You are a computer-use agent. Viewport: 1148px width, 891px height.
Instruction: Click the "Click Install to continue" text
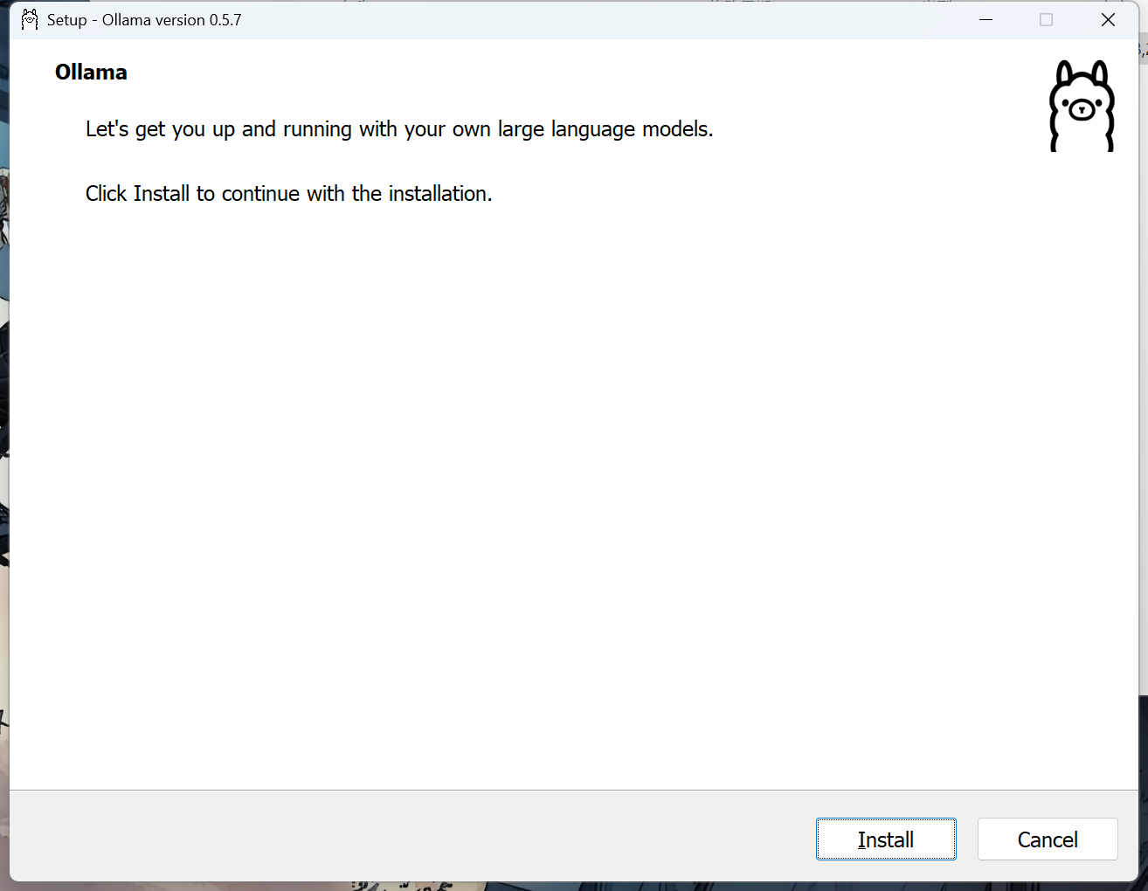tap(289, 194)
